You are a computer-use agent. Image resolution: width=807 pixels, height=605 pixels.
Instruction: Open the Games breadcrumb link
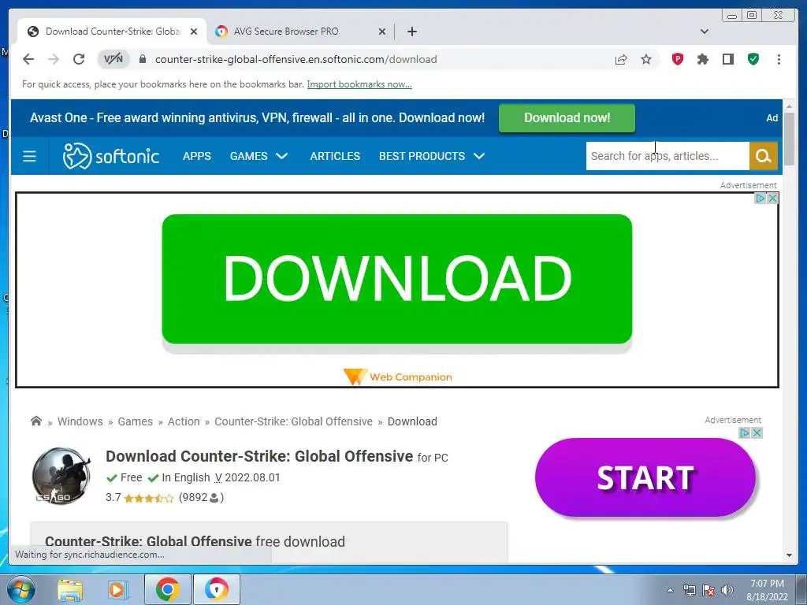135,421
